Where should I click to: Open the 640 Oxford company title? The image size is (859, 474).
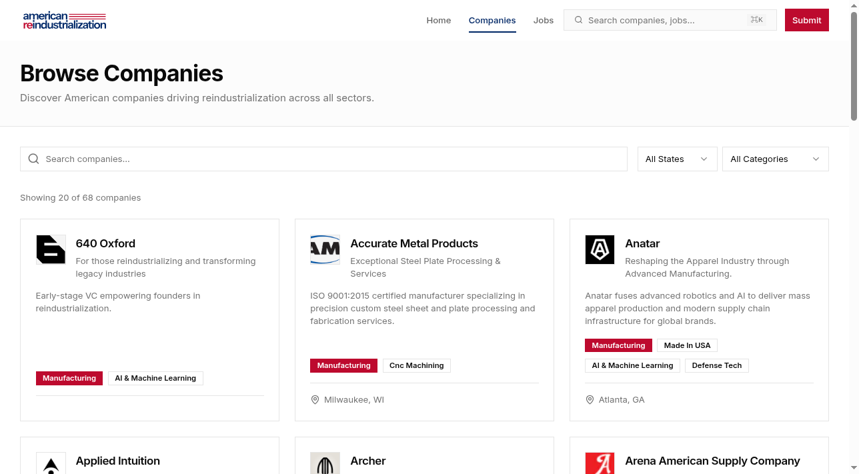tap(105, 243)
